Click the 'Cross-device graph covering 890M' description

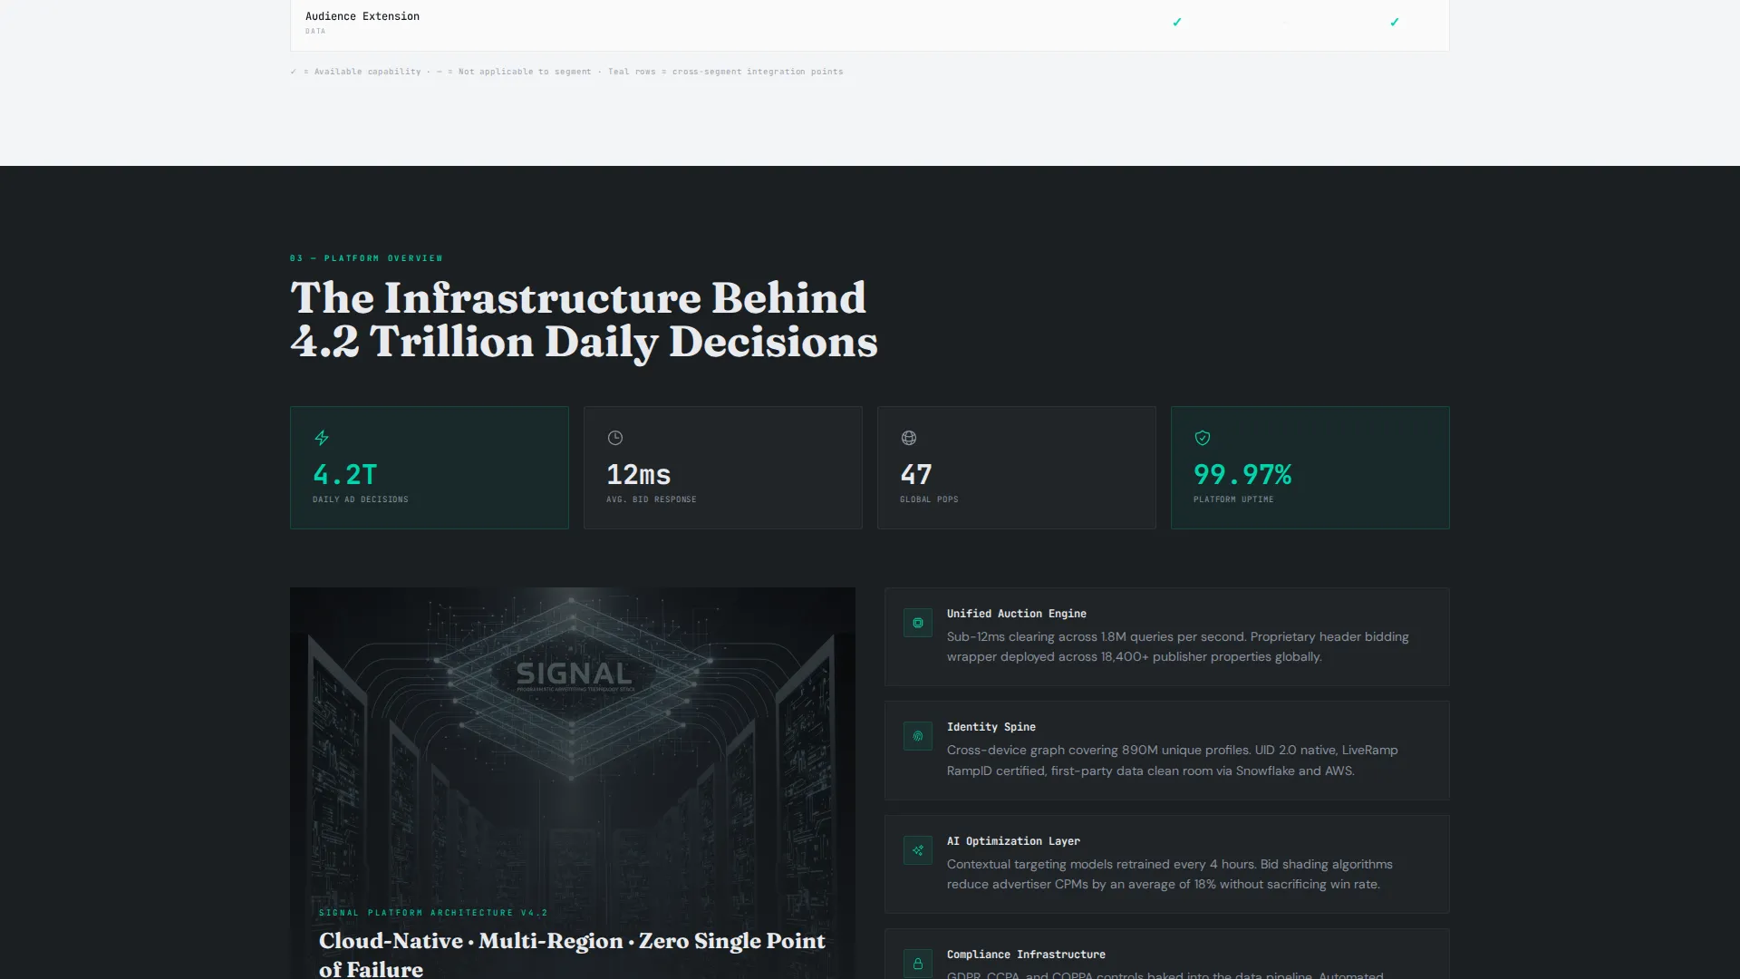pyautogui.click(x=1173, y=761)
